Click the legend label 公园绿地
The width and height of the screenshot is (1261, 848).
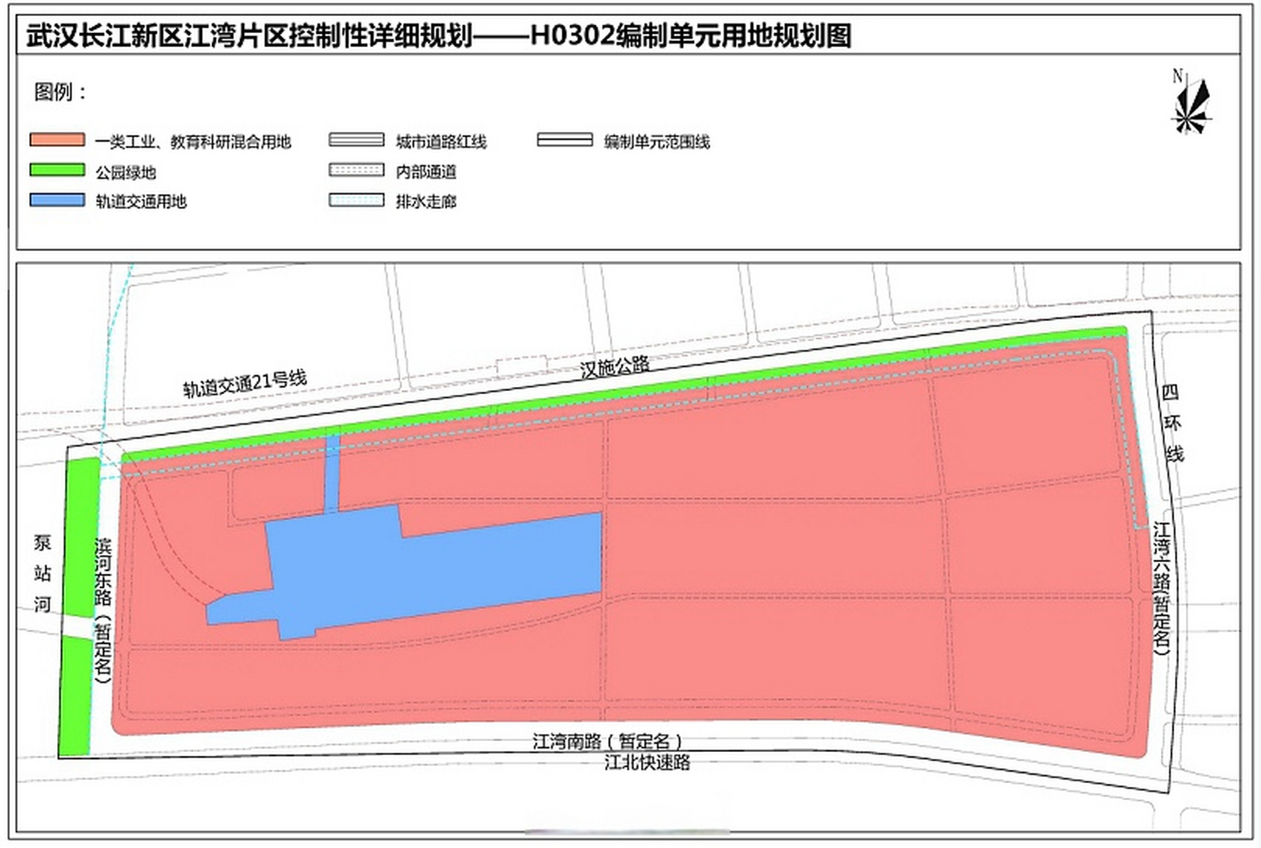pyautogui.click(x=125, y=172)
